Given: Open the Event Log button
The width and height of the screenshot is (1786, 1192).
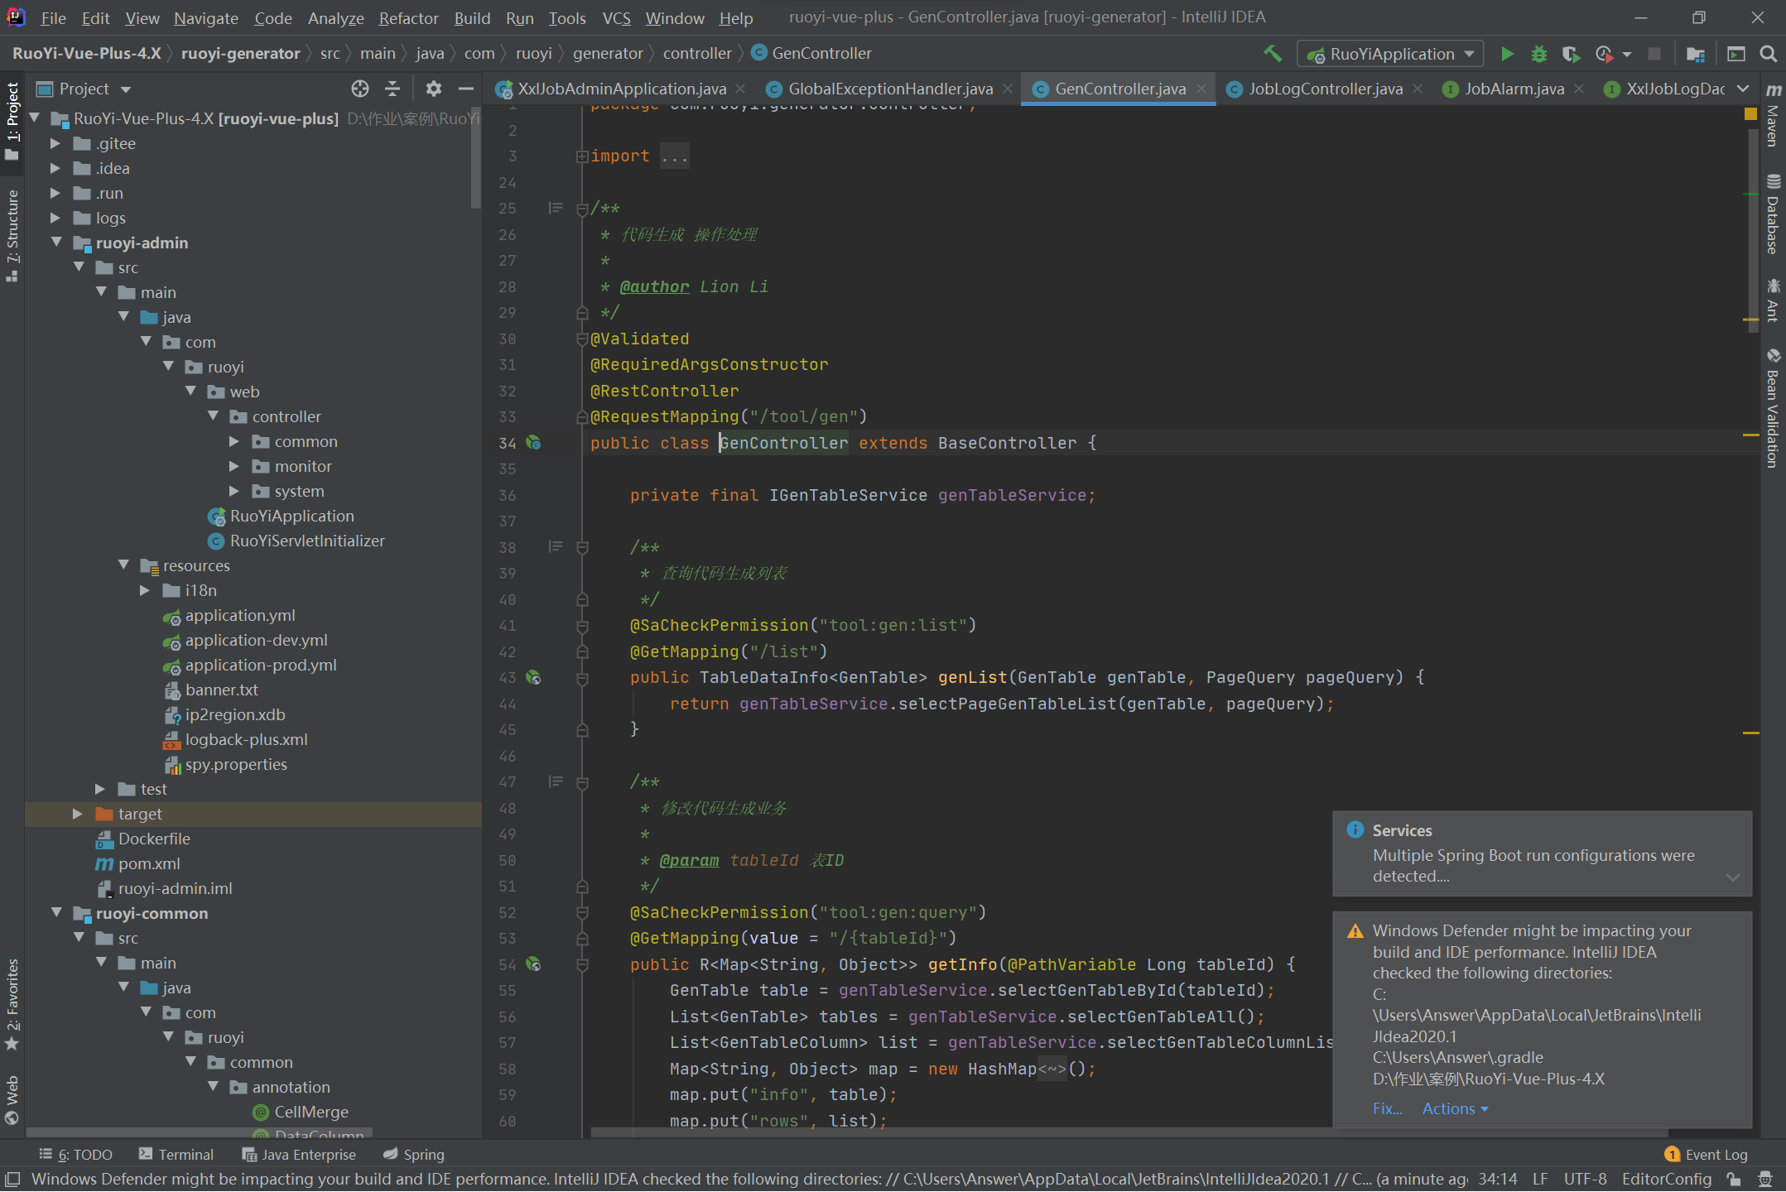Looking at the screenshot, I should [1707, 1155].
